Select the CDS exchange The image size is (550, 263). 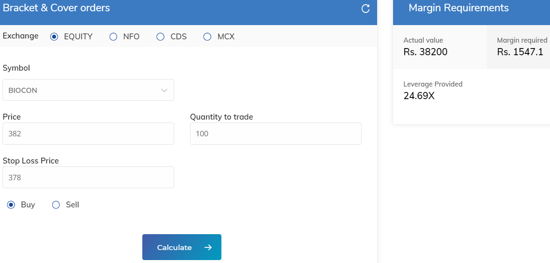point(160,37)
